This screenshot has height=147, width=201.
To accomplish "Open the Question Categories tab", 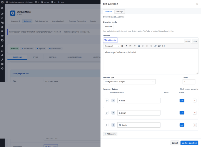I will point(77,21).
